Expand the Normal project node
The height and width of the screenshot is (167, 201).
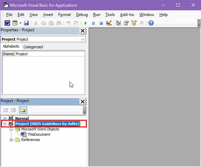pos(5,118)
